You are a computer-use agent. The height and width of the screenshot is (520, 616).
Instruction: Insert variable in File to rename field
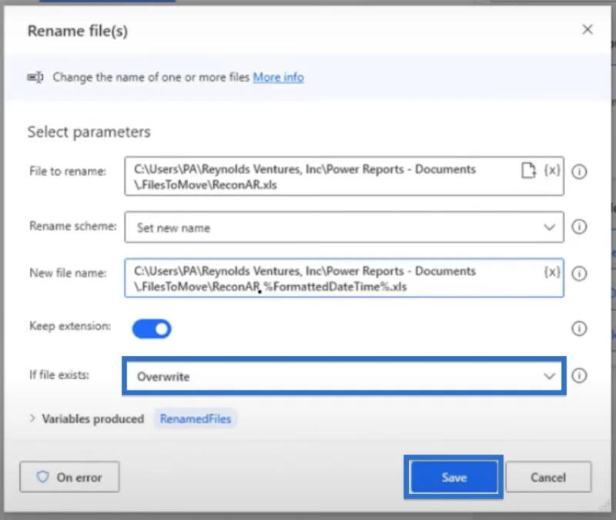tap(552, 170)
